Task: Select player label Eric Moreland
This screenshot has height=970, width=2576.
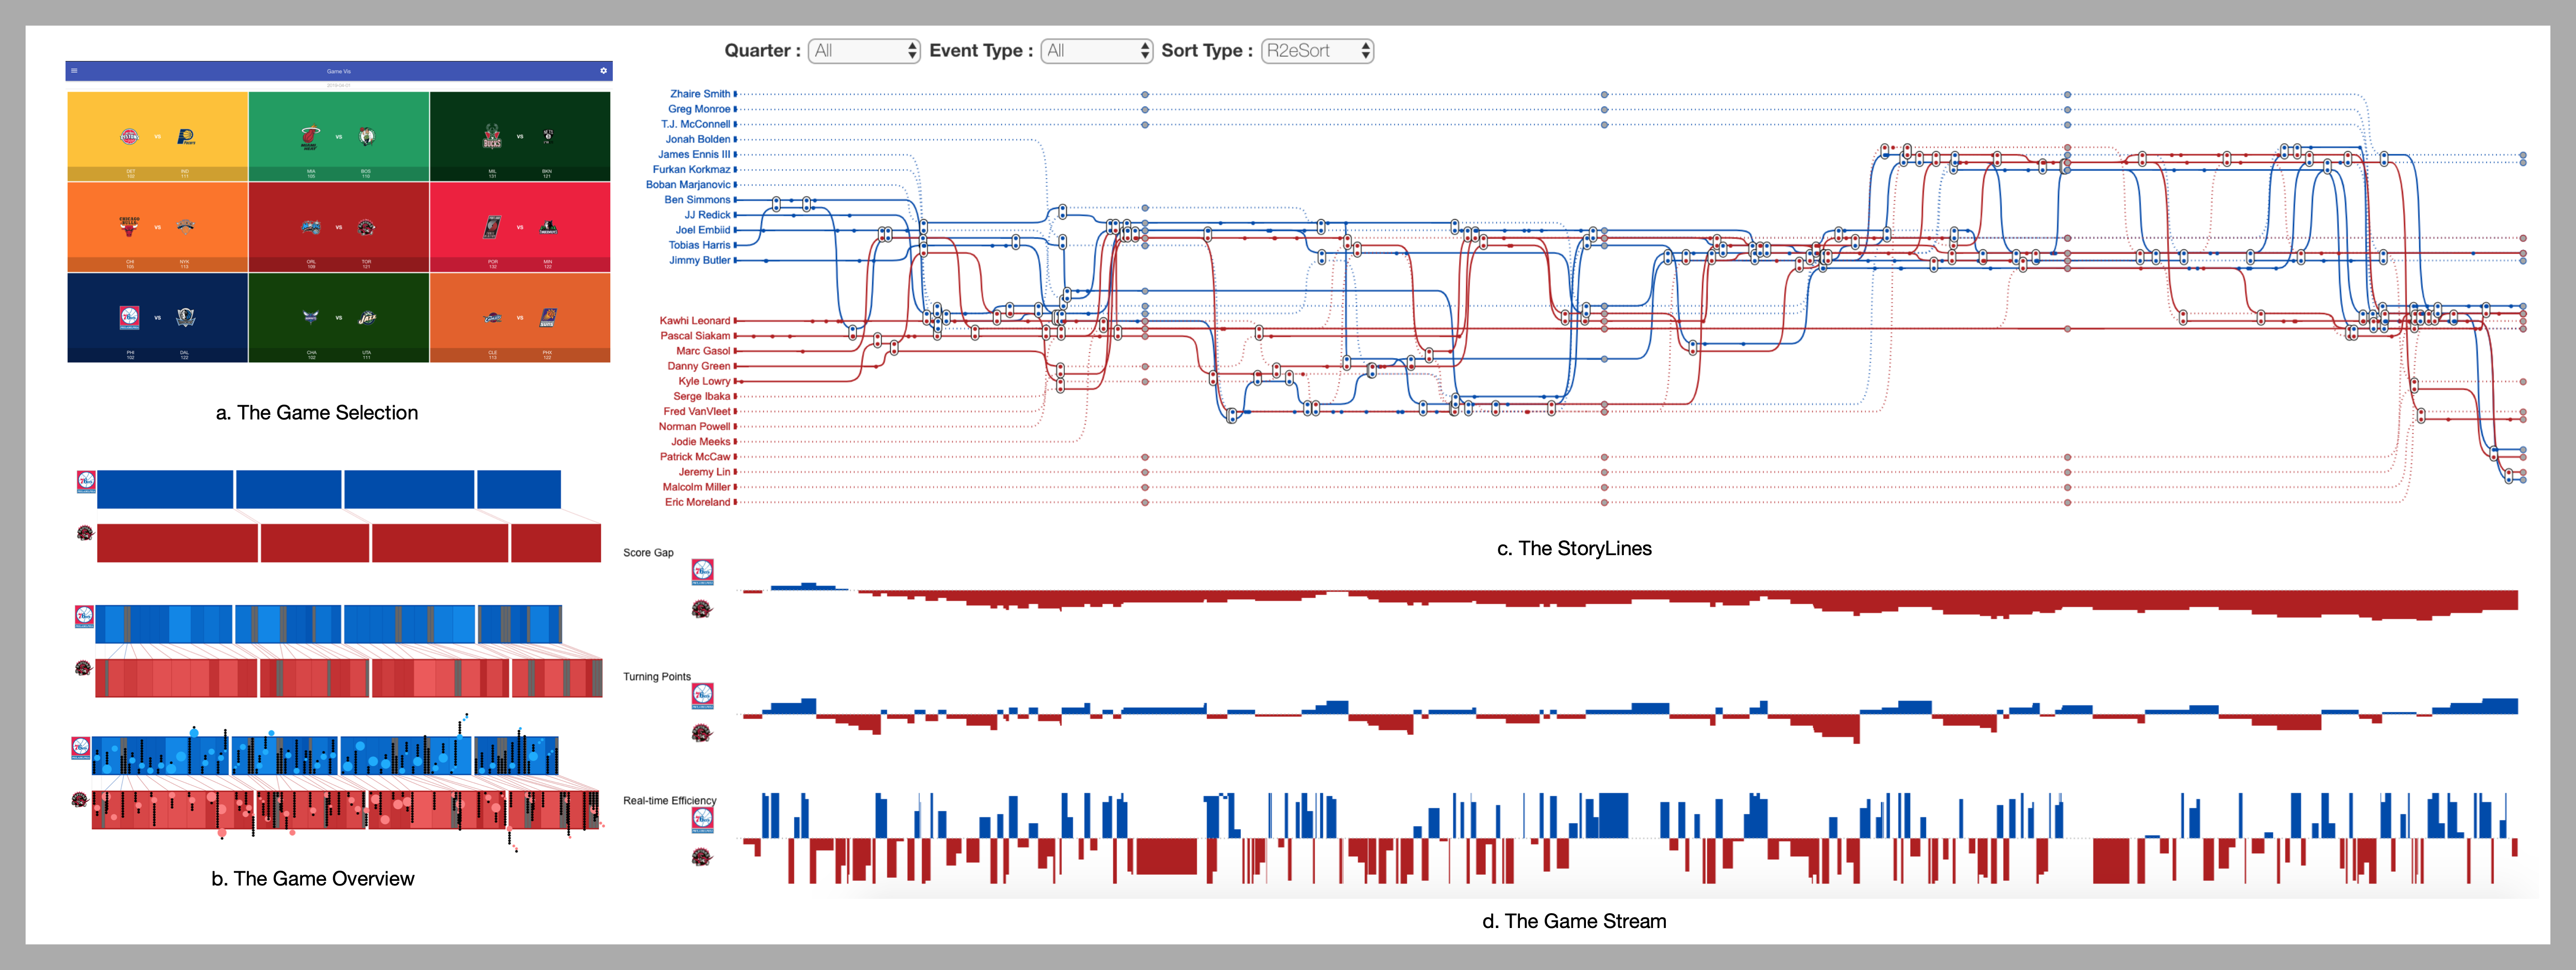Action: [698, 502]
